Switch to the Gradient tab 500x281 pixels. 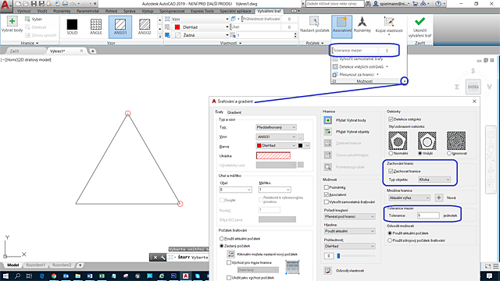pos(234,112)
